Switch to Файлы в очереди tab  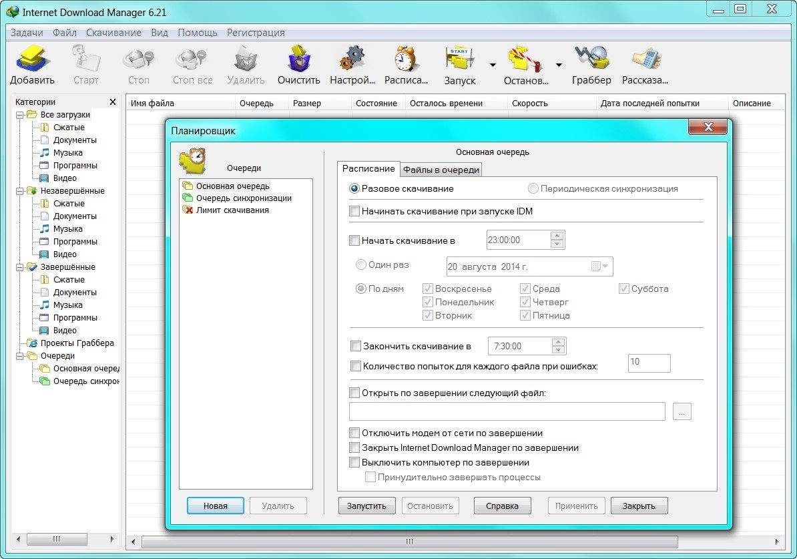tap(441, 170)
